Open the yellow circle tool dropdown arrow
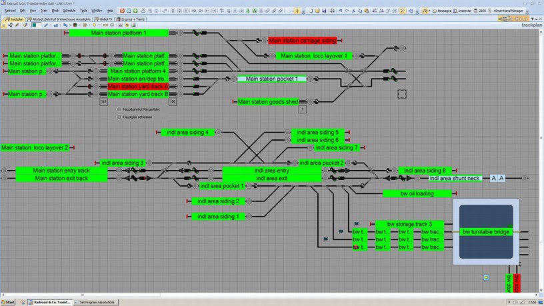The image size is (544, 306). point(99,25)
